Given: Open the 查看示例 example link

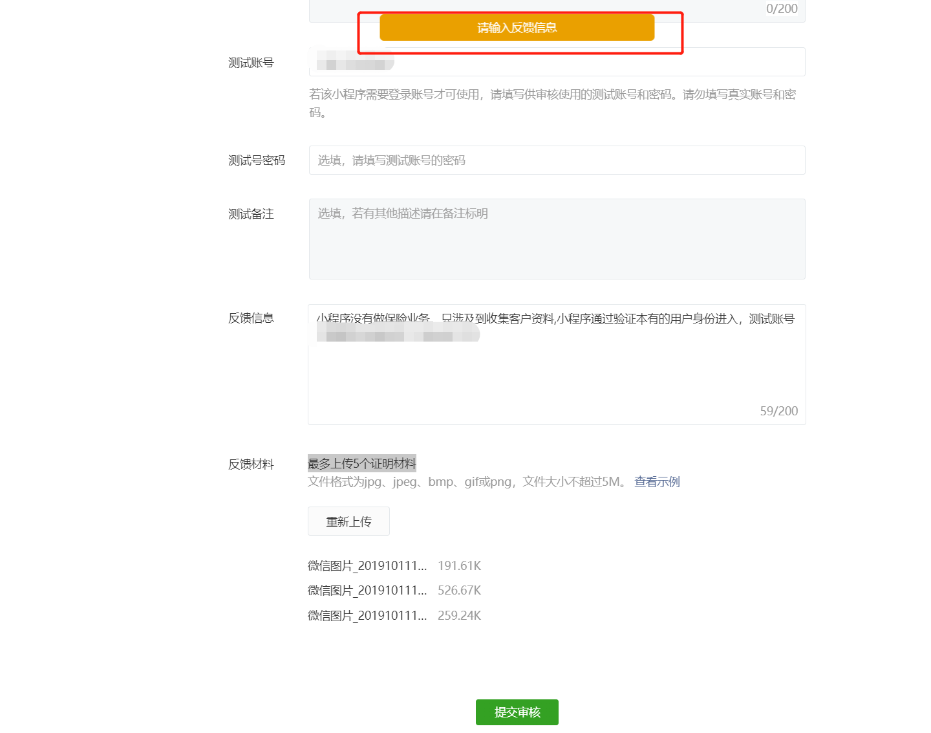Looking at the screenshot, I should pos(657,481).
